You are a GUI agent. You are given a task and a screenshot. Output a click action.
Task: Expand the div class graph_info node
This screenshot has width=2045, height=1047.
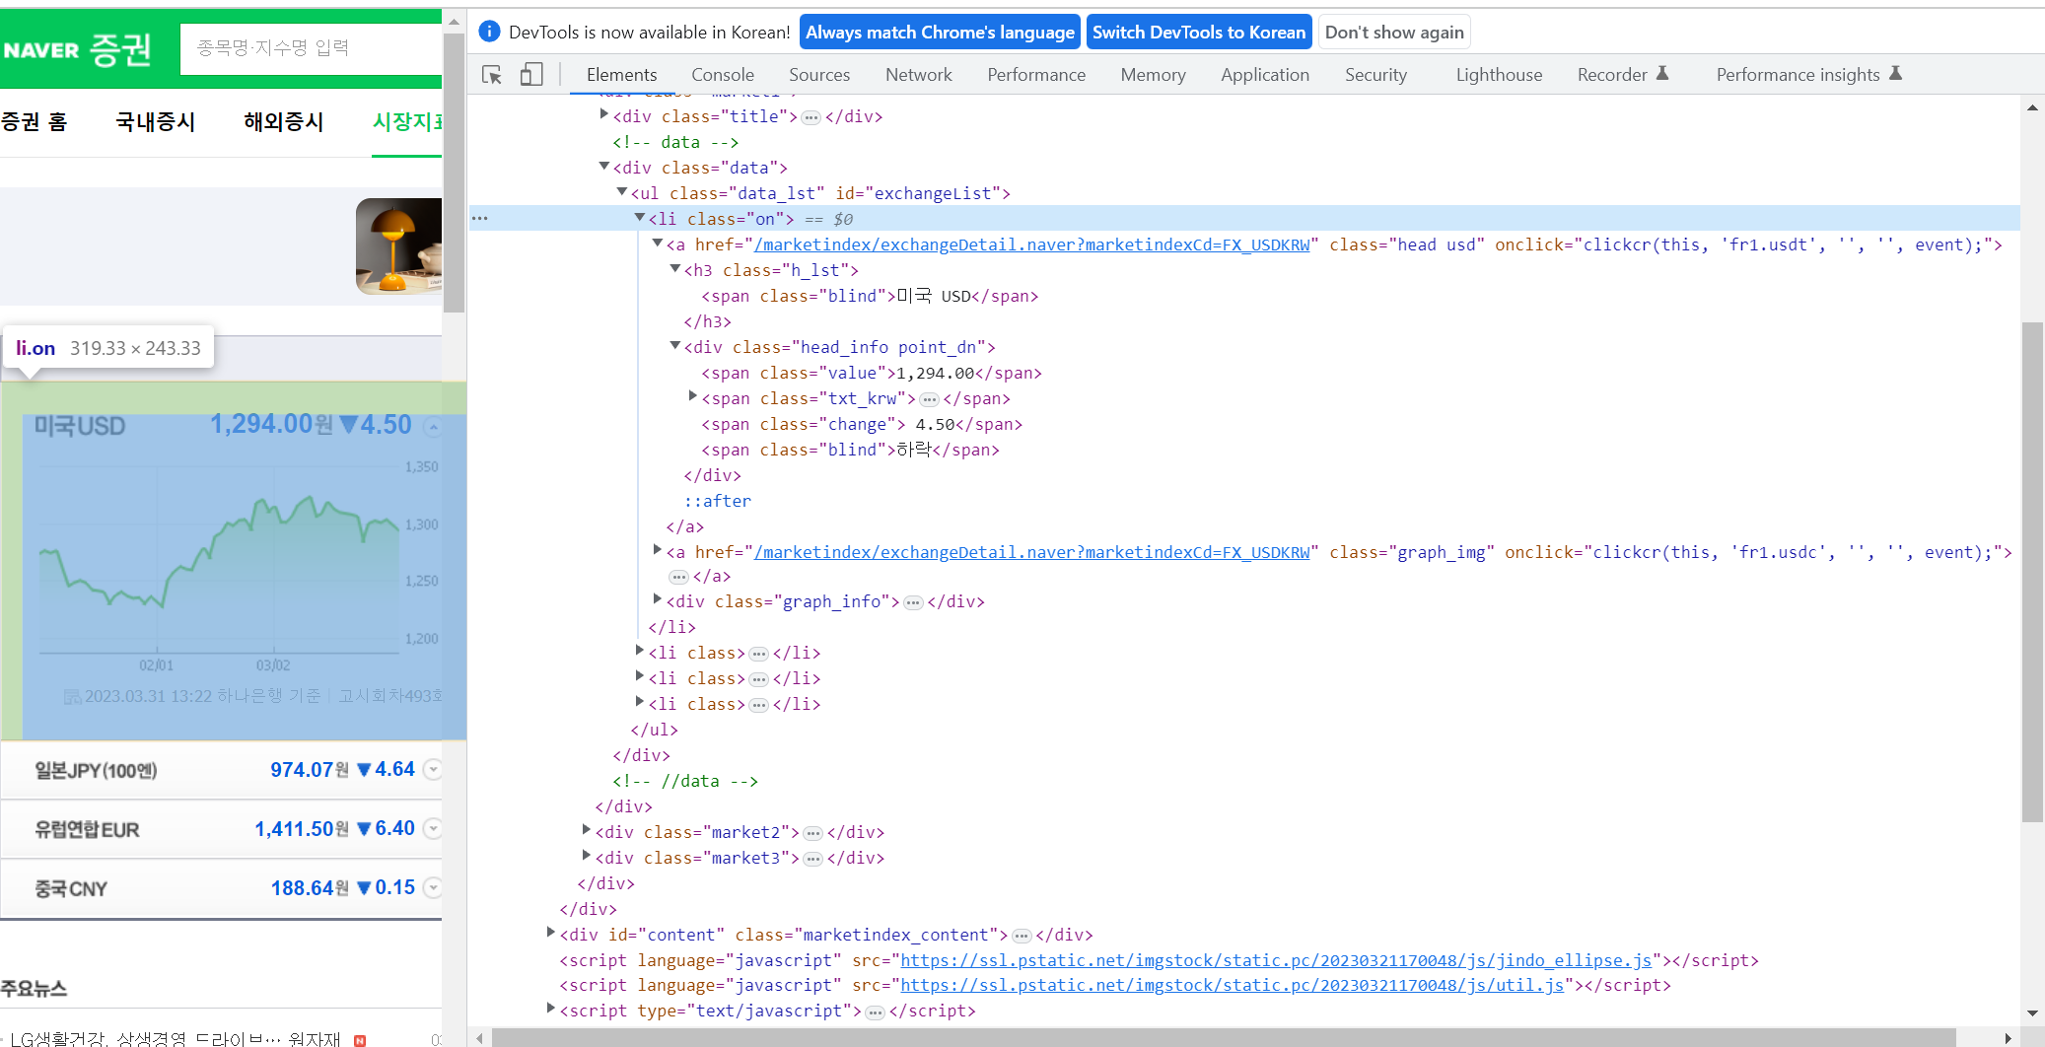click(x=657, y=599)
